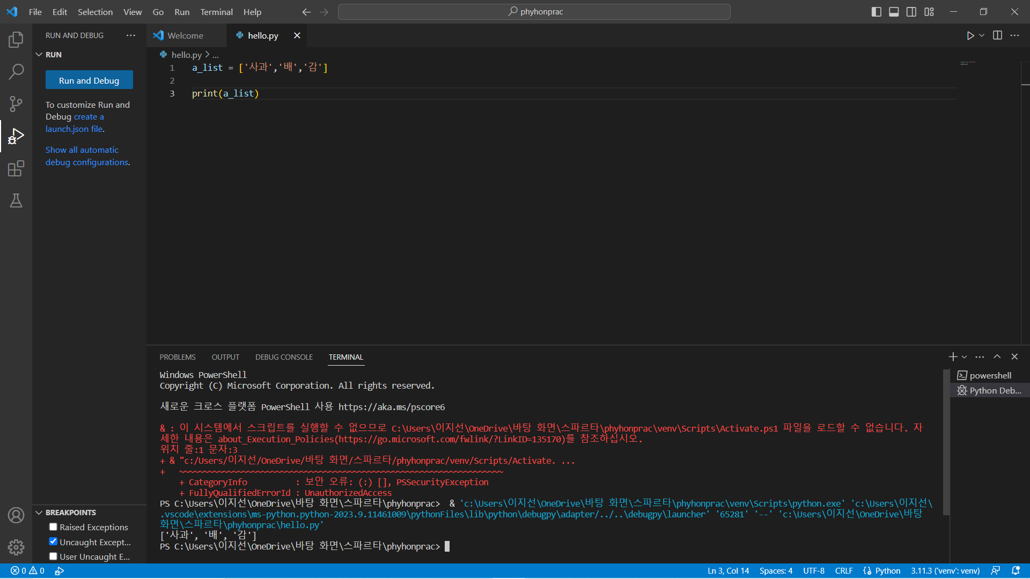Close the terminal panel
The width and height of the screenshot is (1030, 579).
coord(1014,357)
